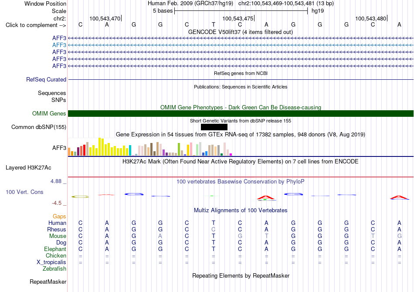The width and height of the screenshot is (414, 292).
Task: Click the -4.5 PhyloP lower value
Action: [57, 203]
